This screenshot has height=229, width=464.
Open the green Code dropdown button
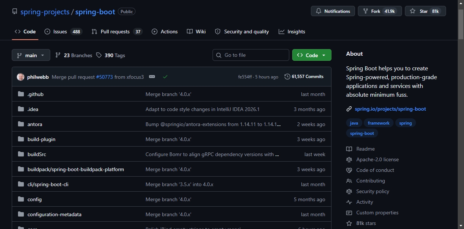(312, 55)
